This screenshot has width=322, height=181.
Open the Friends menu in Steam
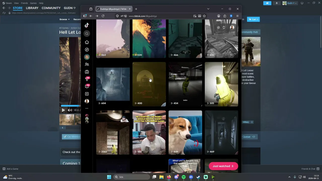point(24,3)
